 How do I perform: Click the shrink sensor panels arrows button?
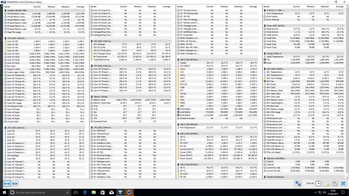(x=15, y=184)
